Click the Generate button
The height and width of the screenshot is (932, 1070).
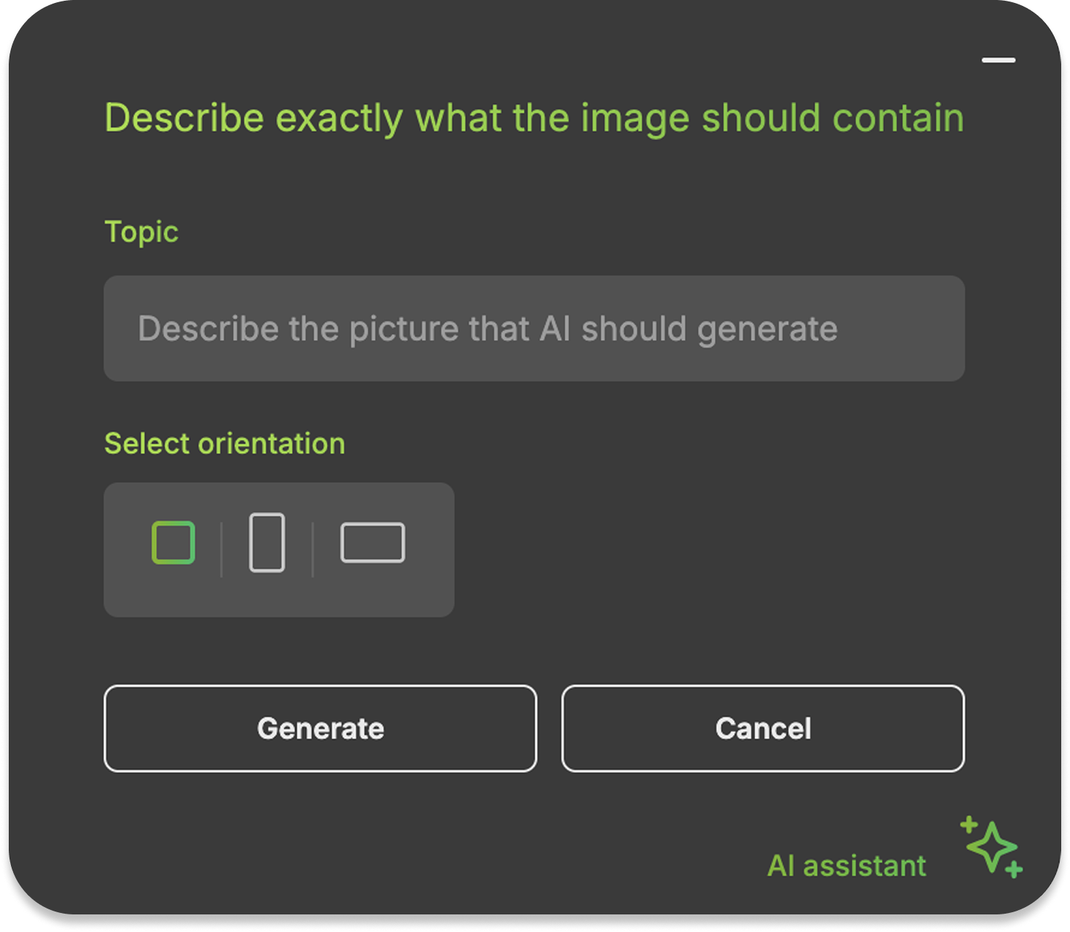[x=320, y=728]
